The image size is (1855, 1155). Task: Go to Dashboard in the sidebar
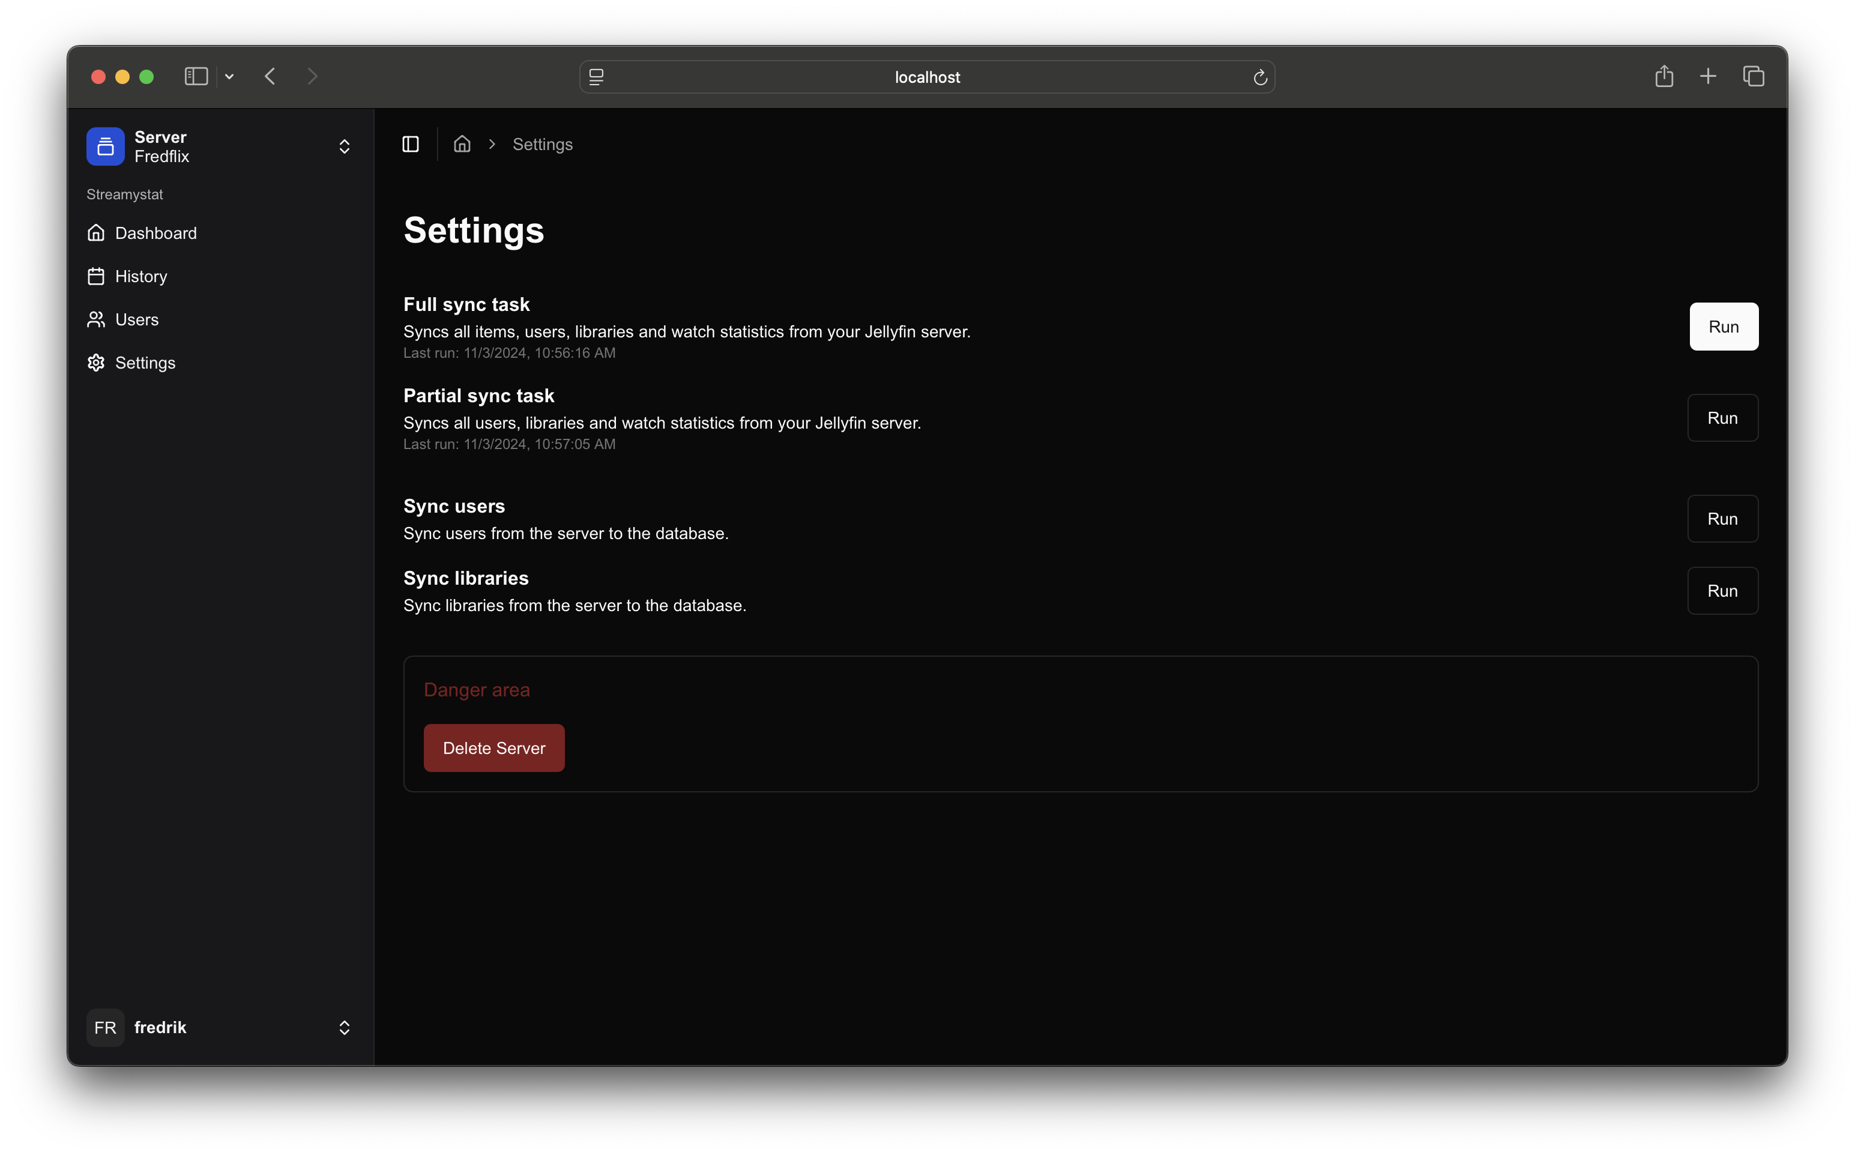(x=220, y=233)
